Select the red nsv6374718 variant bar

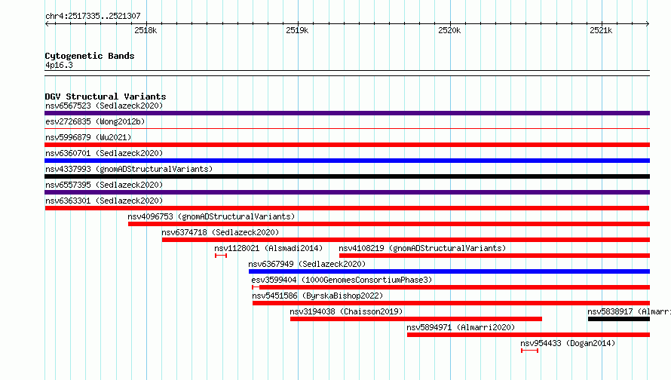pyautogui.click(x=406, y=240)
